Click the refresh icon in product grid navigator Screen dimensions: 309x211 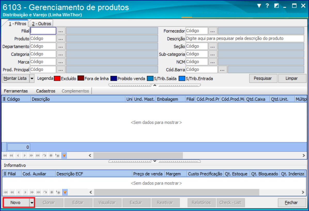(44, 156)
